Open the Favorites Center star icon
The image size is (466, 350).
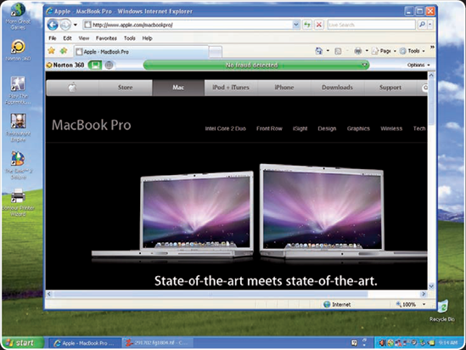pos(52,51)
